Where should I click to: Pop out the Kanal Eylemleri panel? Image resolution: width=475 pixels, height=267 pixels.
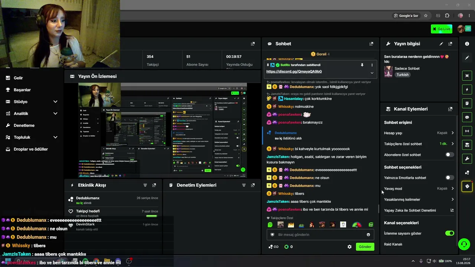click(450, 109)
